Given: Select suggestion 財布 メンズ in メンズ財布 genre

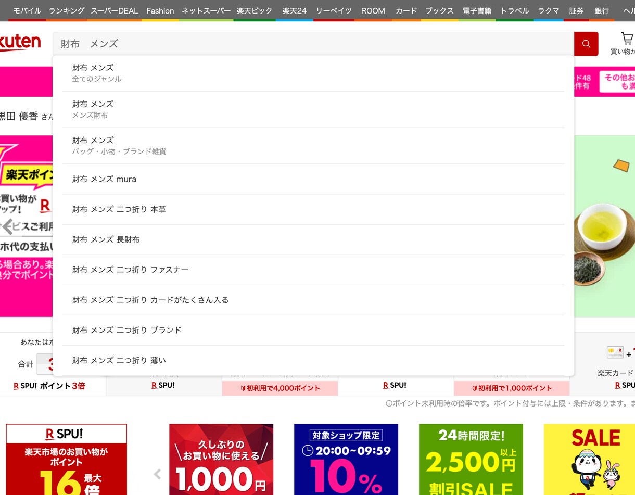Looking at the screenshot, I should click(x=313, y=109).
